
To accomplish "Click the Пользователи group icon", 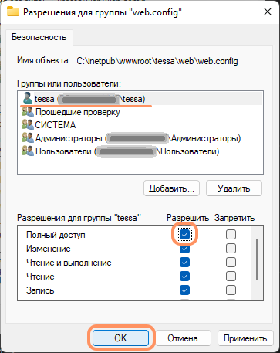I will pyautogui.click(x=28, y=151).
